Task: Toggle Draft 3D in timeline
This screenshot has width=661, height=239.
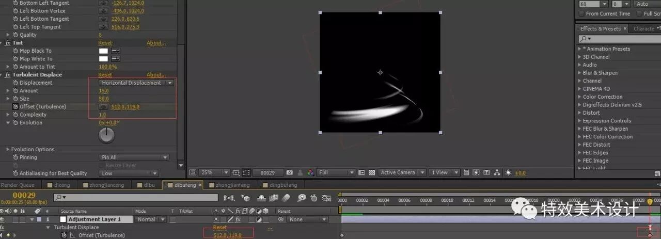Action: 246,198
